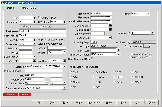
Task: Expand the Cashier ID lookup arrow
Action: coord(152,33)
